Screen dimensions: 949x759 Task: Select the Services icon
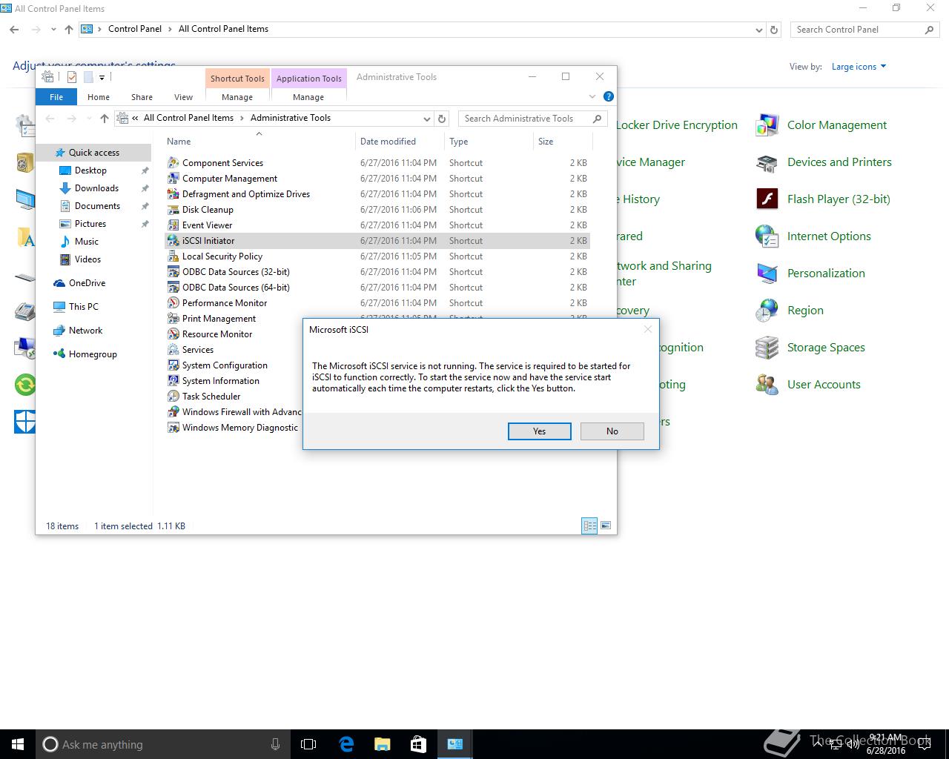point(173,350)
